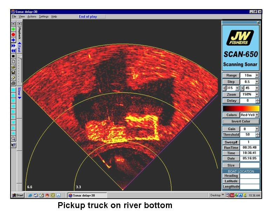Click the Fast arrow in Playback panel

coord(19,47)
